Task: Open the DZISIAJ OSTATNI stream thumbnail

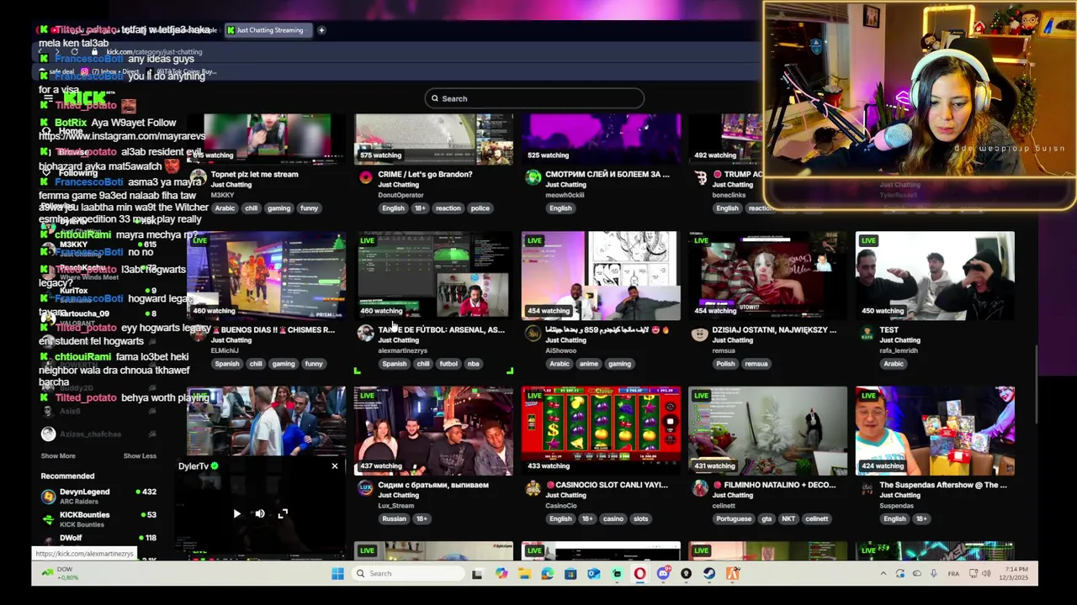Action: (x=767, y=276)
